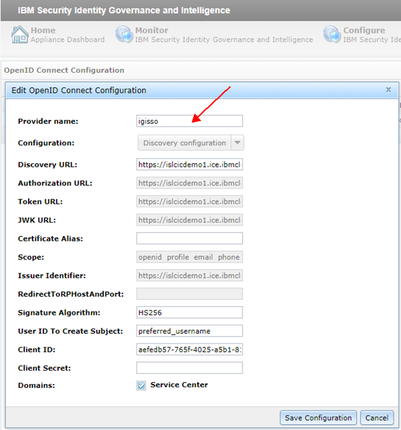Focus the Certificate Alias field
The height and width of the screenshot is (430, 401).
[x=190, y=238]
